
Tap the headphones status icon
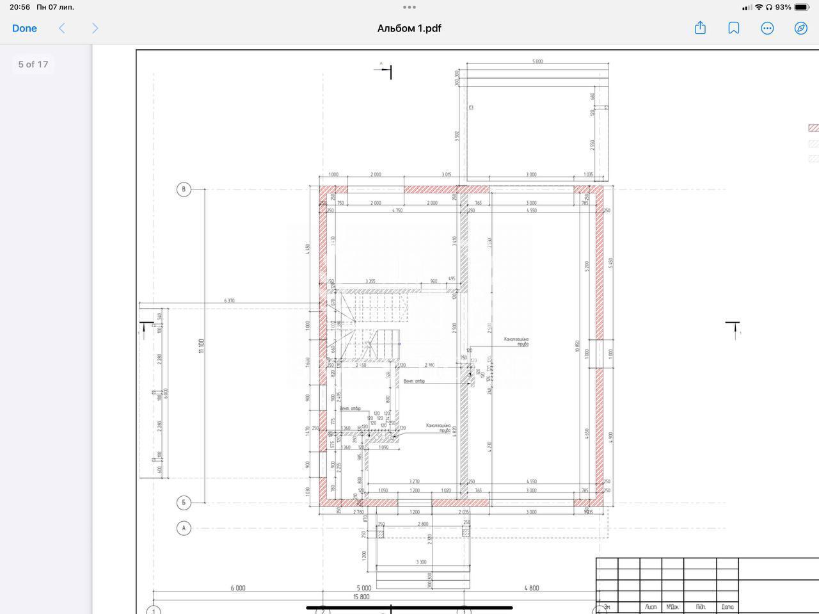coord(769,7)
